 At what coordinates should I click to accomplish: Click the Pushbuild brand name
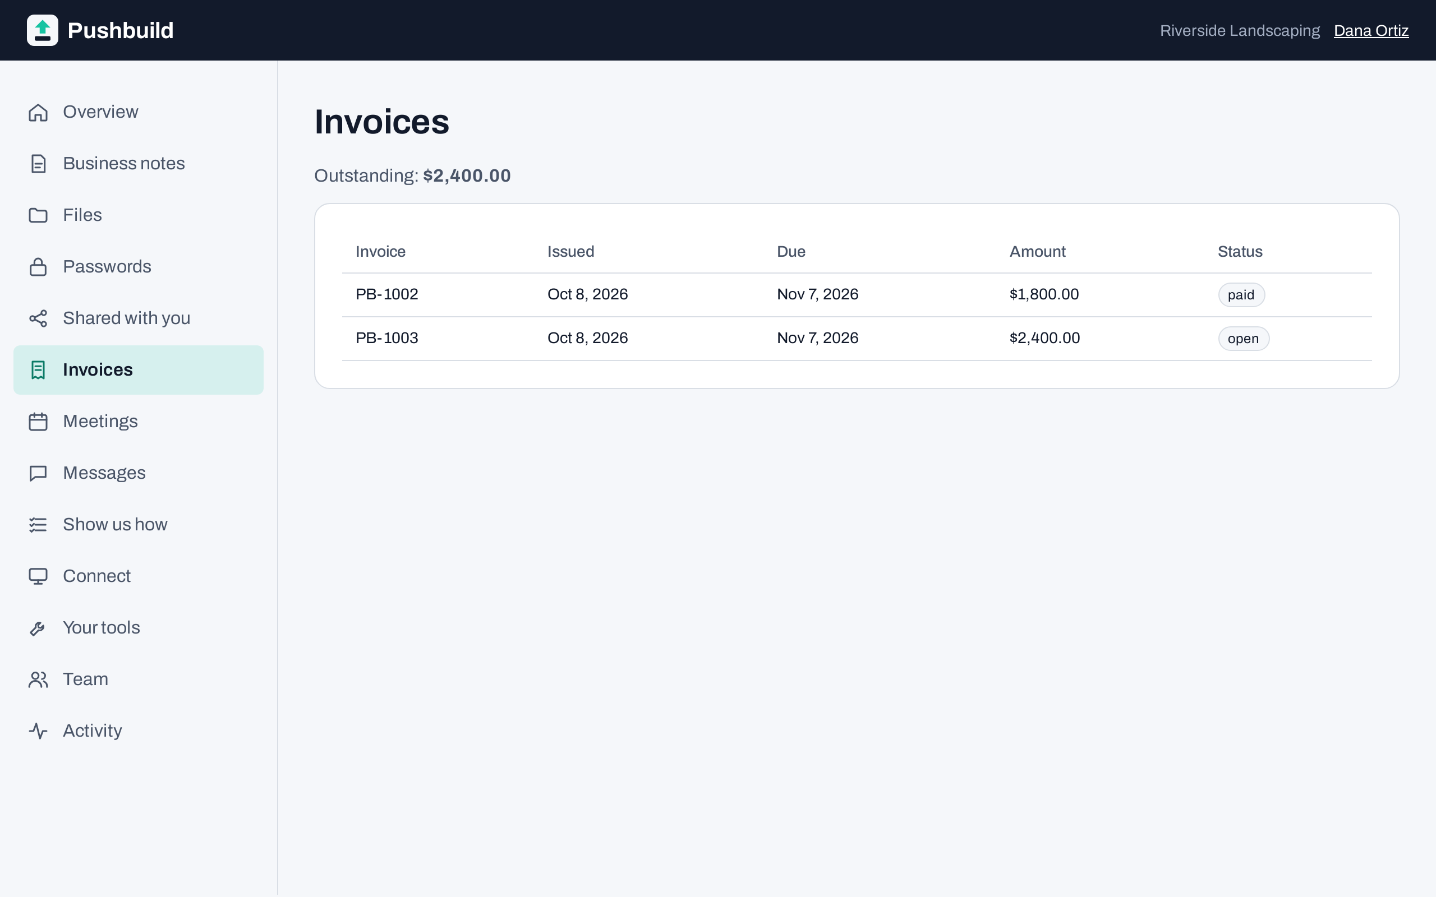[x=121, y=30]
